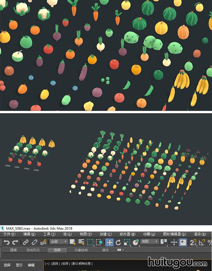Click the LOD1 label in preview

pos(17,167)
